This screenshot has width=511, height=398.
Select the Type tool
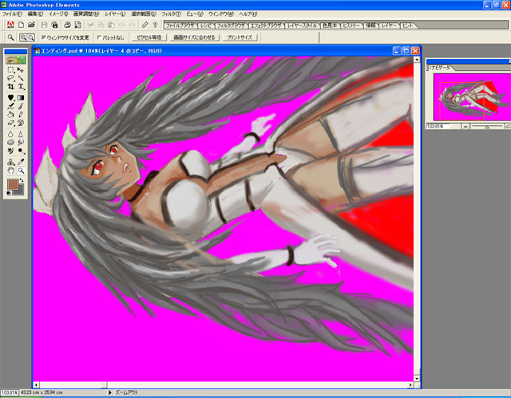pyautogui.click(x=21, y=87)
